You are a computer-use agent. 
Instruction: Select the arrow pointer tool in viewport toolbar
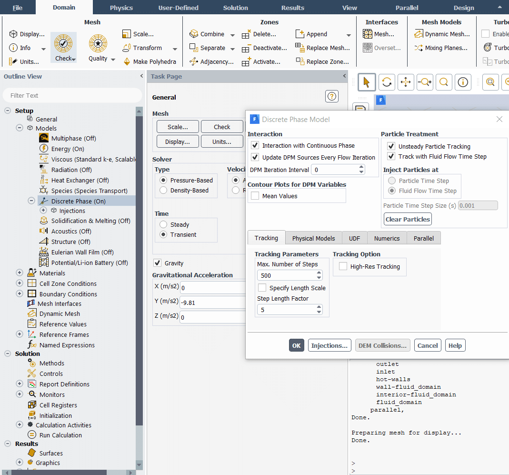pyautogui.click(x=366, y=82)
